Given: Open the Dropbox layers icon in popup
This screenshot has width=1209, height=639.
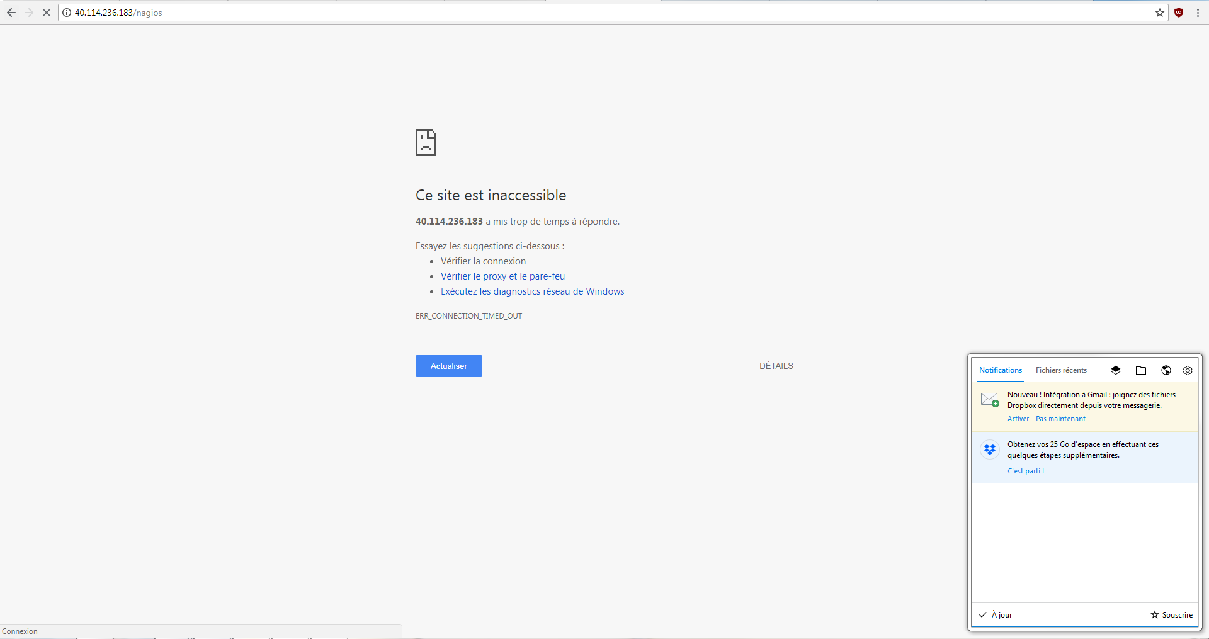Looking at the screenshot, I should (1116, 370).
